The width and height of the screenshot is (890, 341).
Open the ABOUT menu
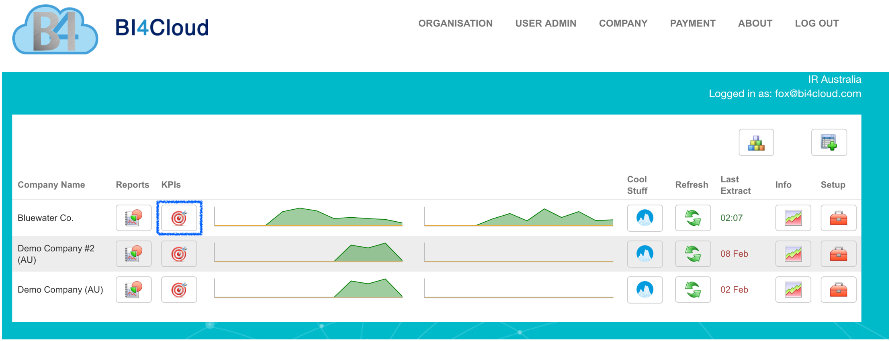[x=755, y=23]
